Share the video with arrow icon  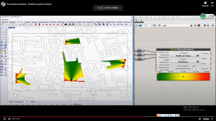pos(212,4)
